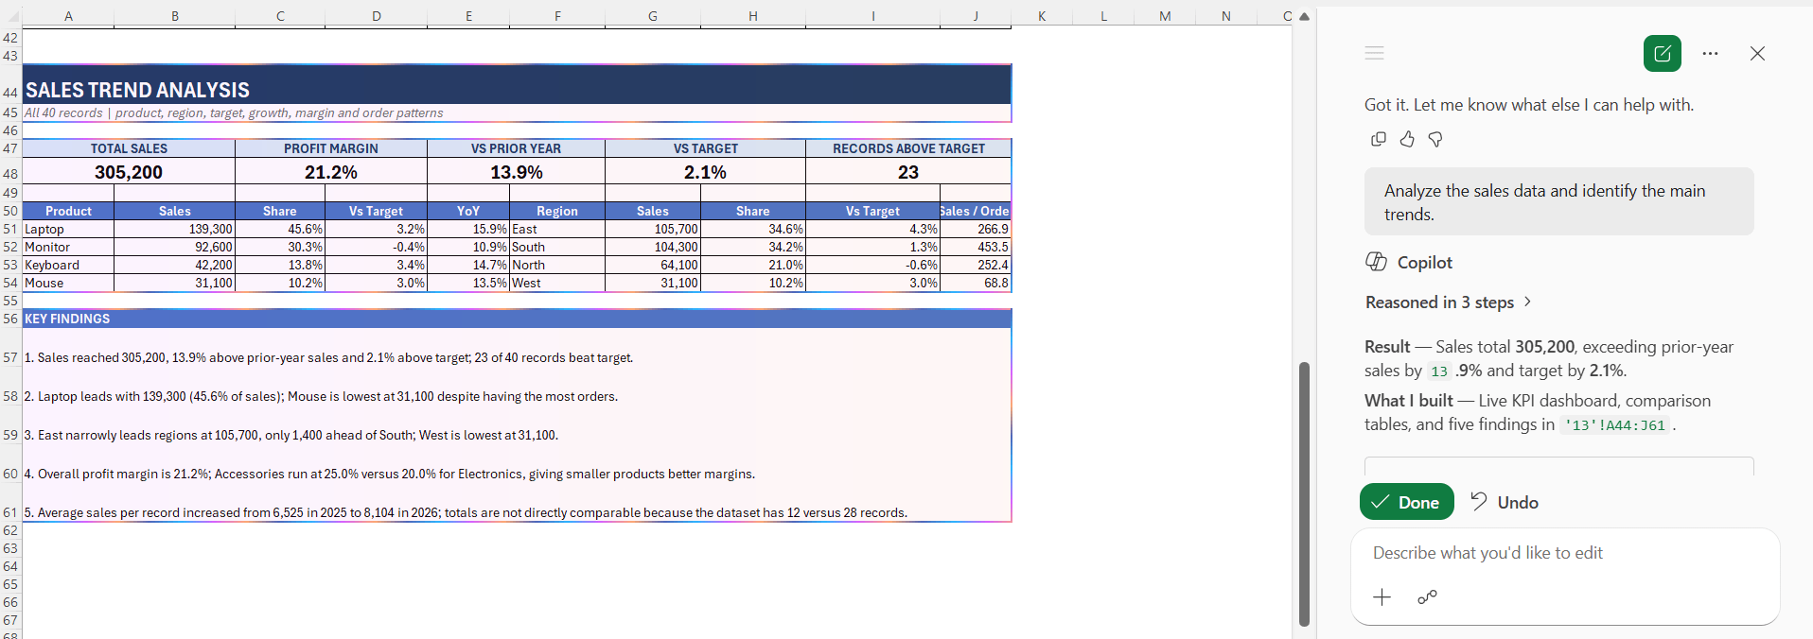Click the 13 cell reference chip in the result
Image resolution: width=1813 pixels, height=639 pixels.
pos(1439,371)
